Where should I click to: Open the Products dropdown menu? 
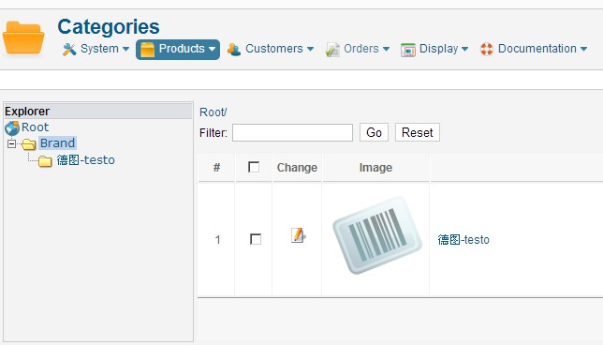tap(178, 50)
